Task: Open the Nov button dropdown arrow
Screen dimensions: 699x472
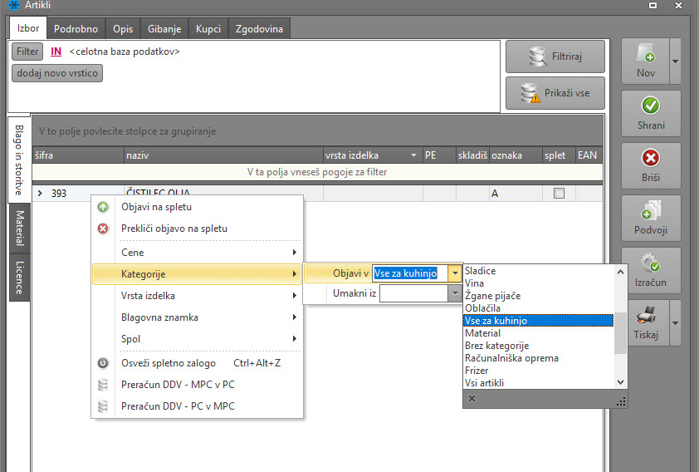Action: [x=674, y=62]
